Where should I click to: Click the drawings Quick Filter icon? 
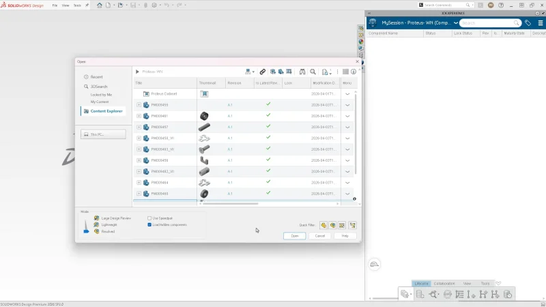pos(342,225)
